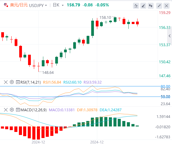Open RSI indicator settings hexagon
Viewport: 172px width, 145px height.
point(12,82)
